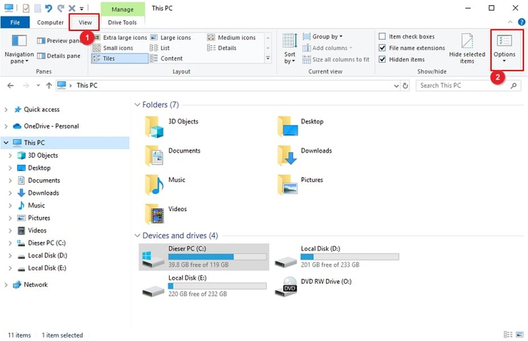Click Size all columns to fit
The width and height of the screenshot is (528, 341).
(x=336, y=60)
